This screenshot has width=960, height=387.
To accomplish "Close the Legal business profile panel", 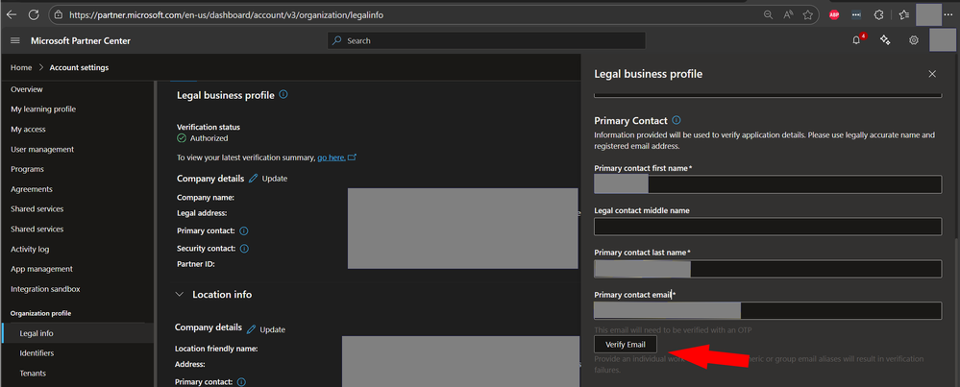I will click(x=932, y=74).
